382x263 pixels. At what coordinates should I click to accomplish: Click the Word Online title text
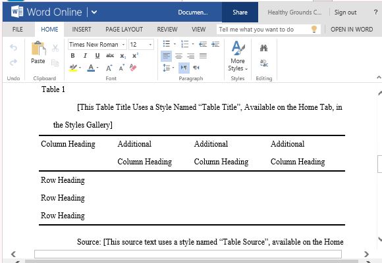click(x=54, y=12)
